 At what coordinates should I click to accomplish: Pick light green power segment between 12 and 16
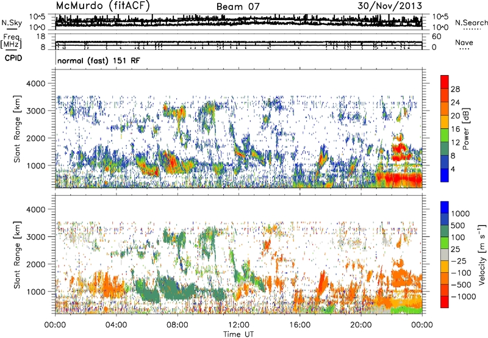pyautogui.click(x=445, y=135)
